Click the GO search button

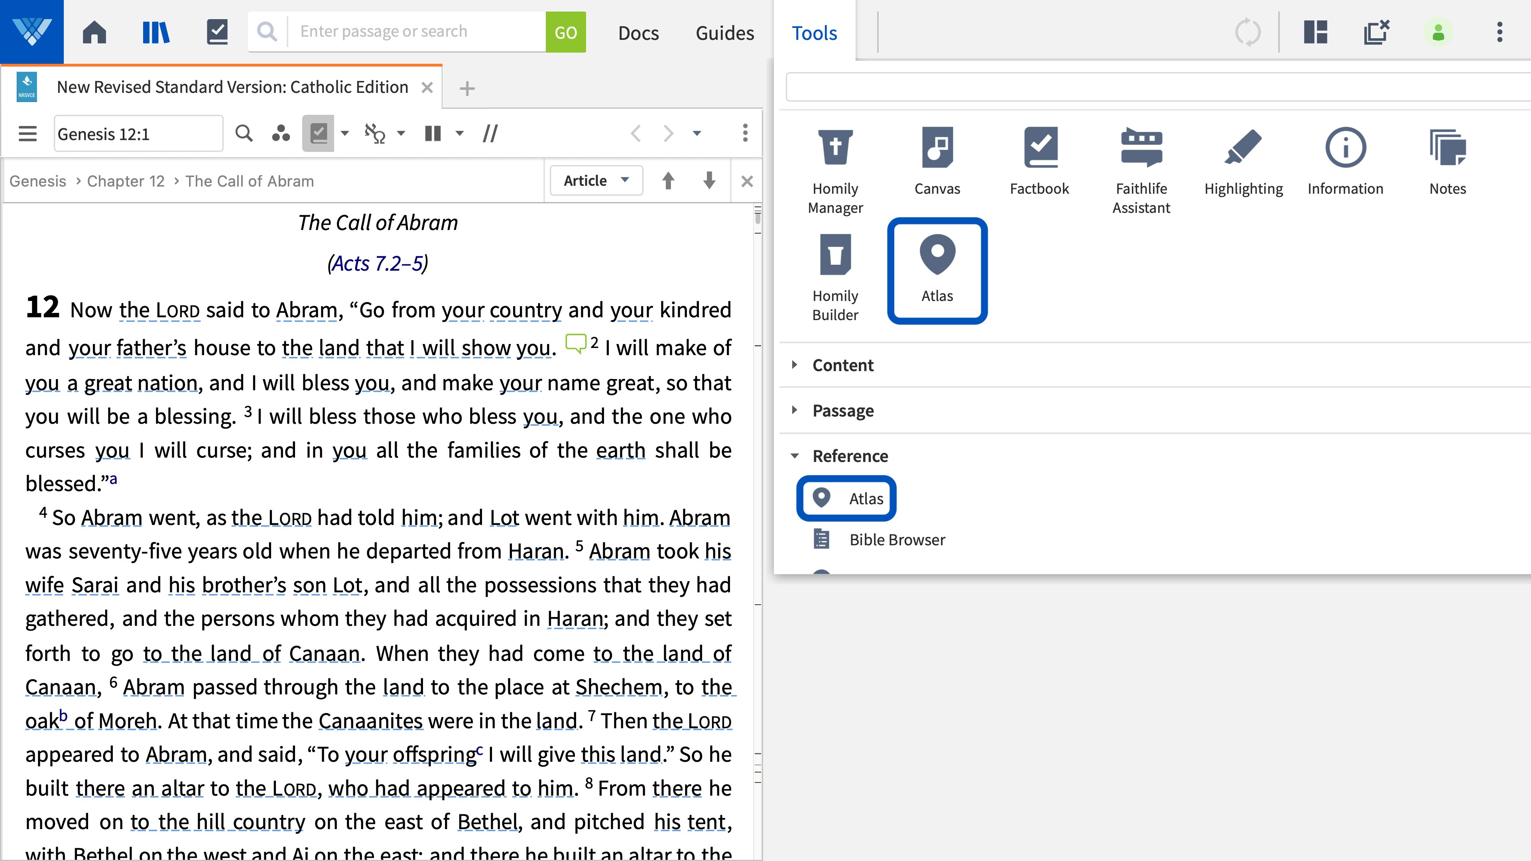tap(565, 31)
